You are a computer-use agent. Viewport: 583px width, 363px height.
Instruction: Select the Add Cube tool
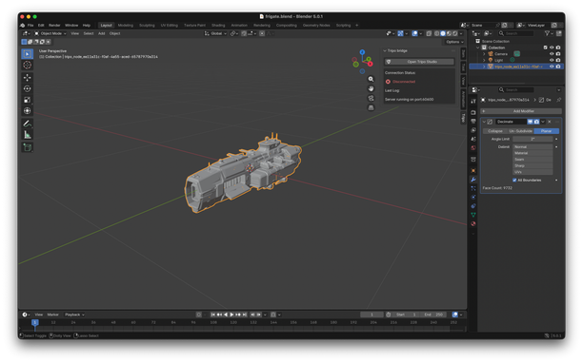[27, 147]
